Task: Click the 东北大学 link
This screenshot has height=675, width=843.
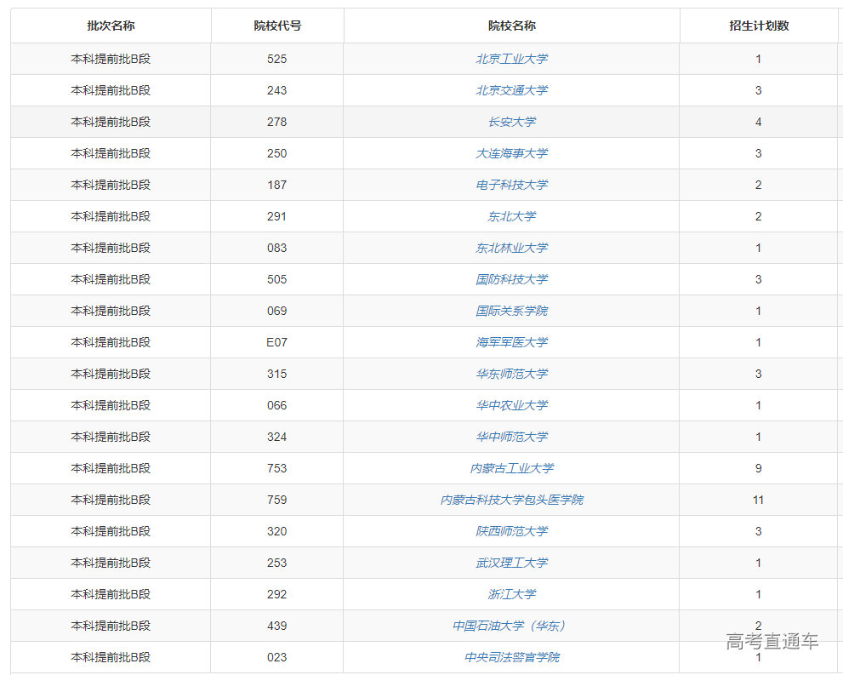Action: (511, 216)
